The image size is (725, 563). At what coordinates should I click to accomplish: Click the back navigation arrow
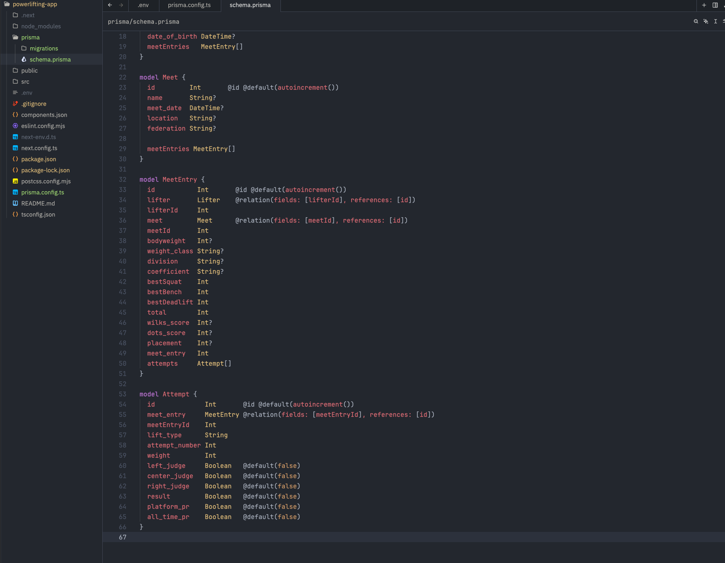110,5
